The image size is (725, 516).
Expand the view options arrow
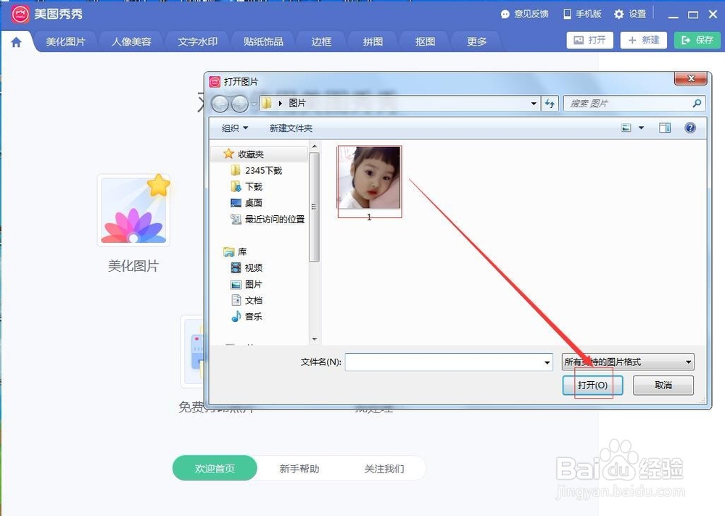click(642, 128)
